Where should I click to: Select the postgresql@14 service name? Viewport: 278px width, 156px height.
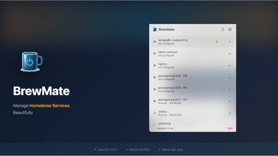170,76
